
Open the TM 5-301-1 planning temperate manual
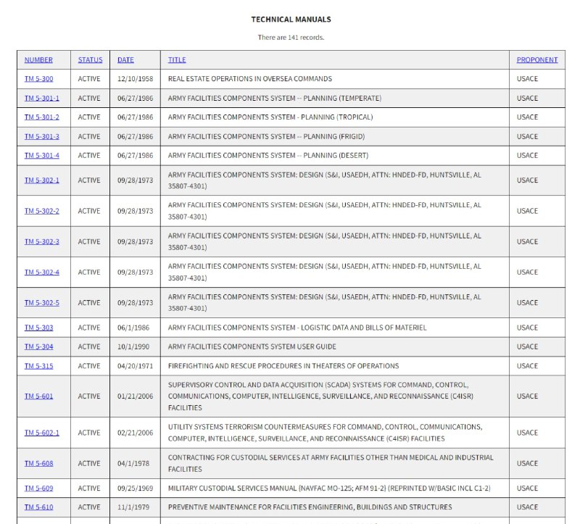pyautogui.click(x=41, y=98)
